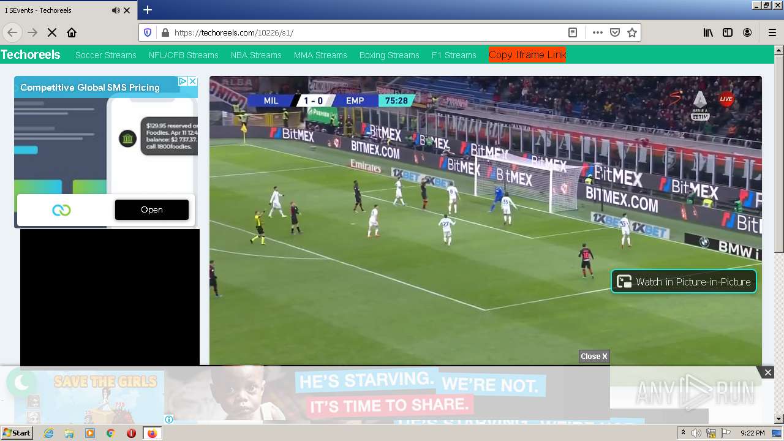
Task: Play the soccer video stream
Action: [486, 221]
